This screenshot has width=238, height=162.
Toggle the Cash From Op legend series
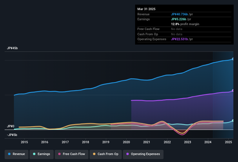(106, 154)
